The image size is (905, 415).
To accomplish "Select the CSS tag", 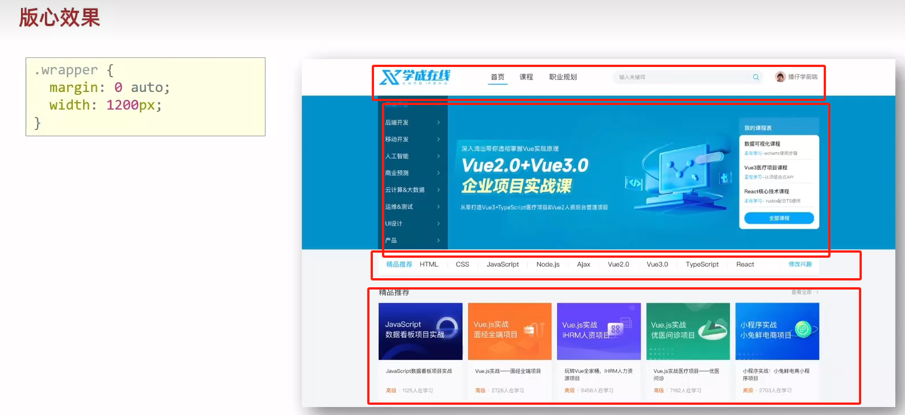I will [463, 265].
